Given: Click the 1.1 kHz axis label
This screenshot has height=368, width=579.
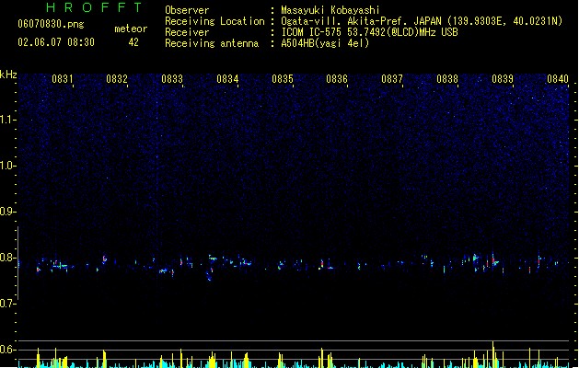Looking at the screenshot, I should 8,120.
